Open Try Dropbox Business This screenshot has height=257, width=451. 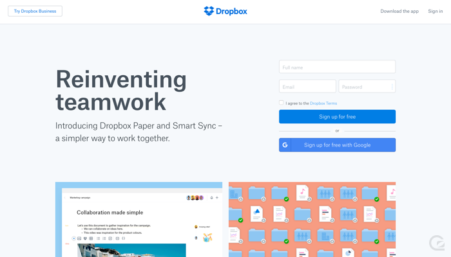[x=35, y=11]
